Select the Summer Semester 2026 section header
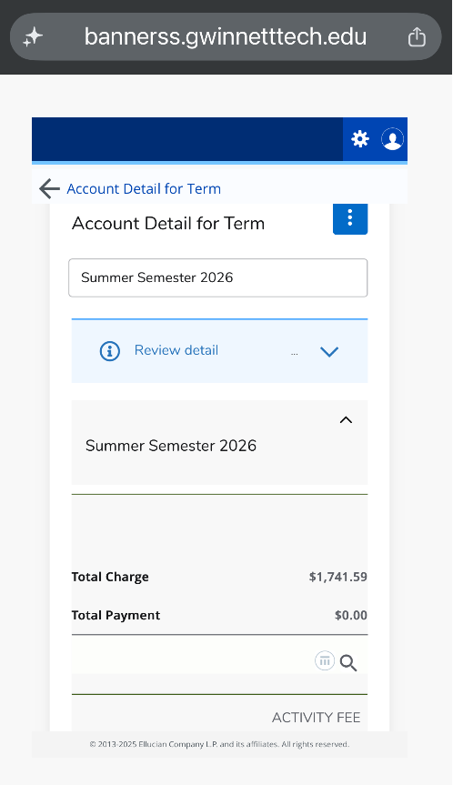 [219, 443]
